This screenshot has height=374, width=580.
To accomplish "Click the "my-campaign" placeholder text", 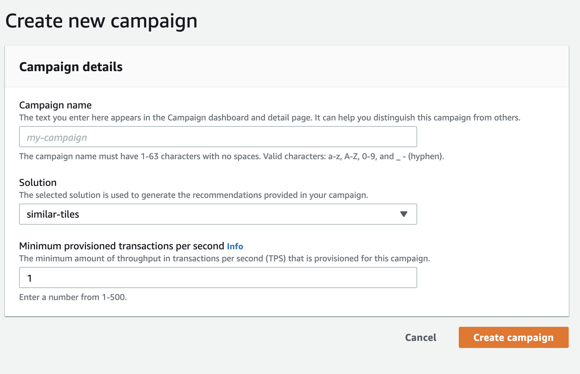I will click(x=57, y=137).
